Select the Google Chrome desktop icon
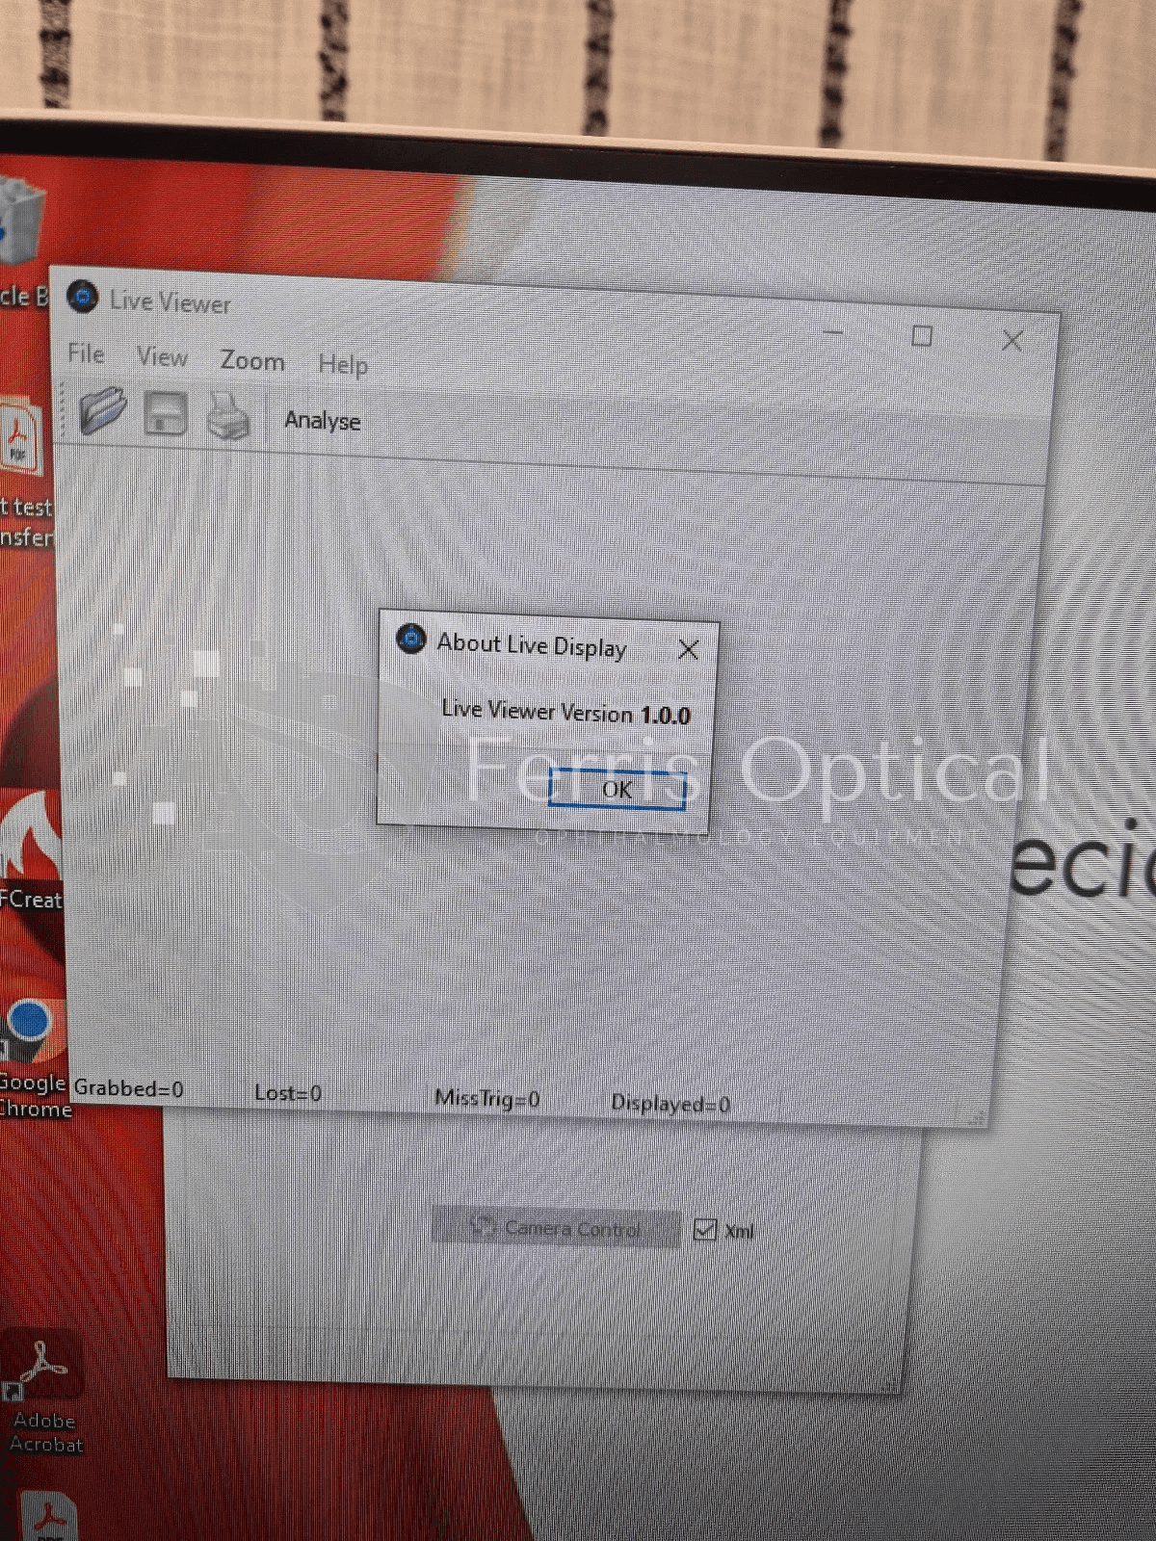Screen dimensions: 1156x1541 pos(34,1058)
